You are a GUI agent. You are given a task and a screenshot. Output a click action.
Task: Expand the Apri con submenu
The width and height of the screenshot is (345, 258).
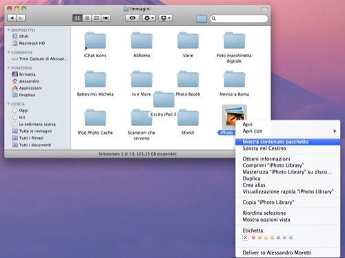288,131
